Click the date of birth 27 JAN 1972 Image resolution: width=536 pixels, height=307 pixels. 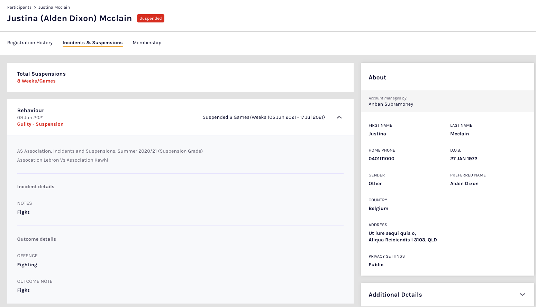tap(464, 159)
